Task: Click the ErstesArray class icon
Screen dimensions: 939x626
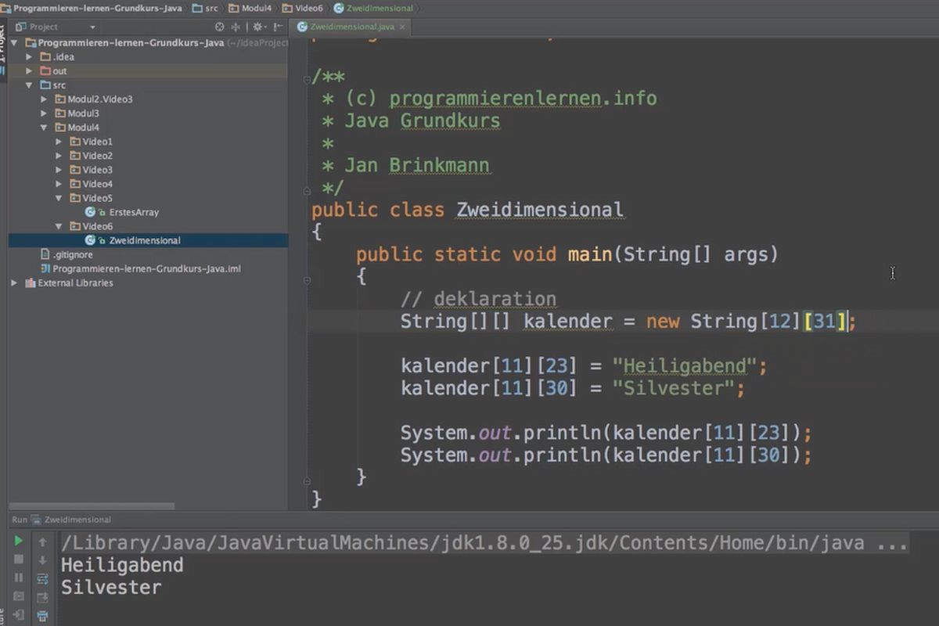Action: (90, 212)
